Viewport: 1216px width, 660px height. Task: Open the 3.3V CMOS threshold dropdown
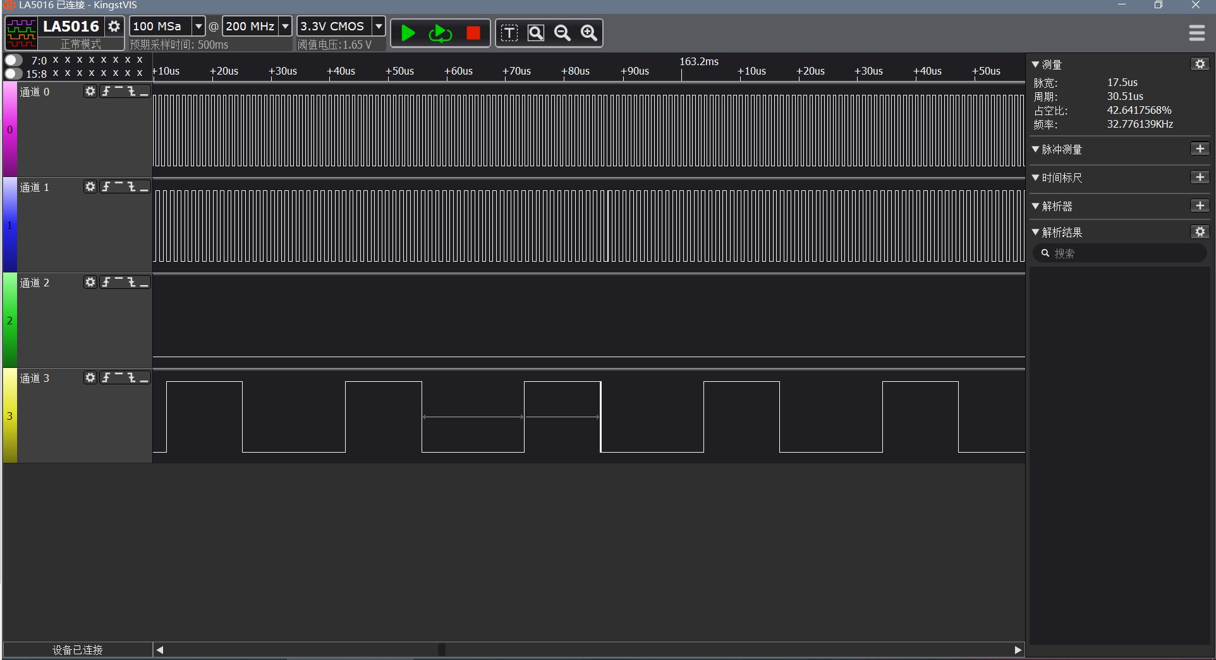pyautogui.click(x=379, y=27)
